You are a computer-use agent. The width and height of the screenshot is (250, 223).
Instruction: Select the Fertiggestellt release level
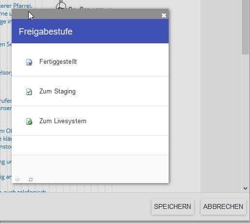pyautogui.click(x=90, y=62)
